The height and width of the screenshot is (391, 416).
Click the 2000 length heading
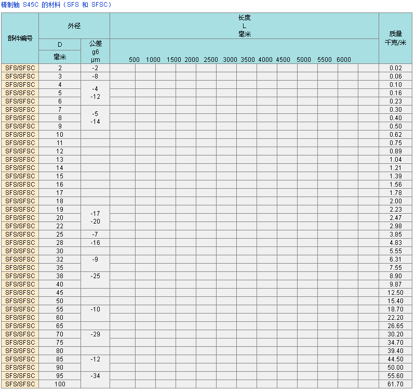point(192,59)
